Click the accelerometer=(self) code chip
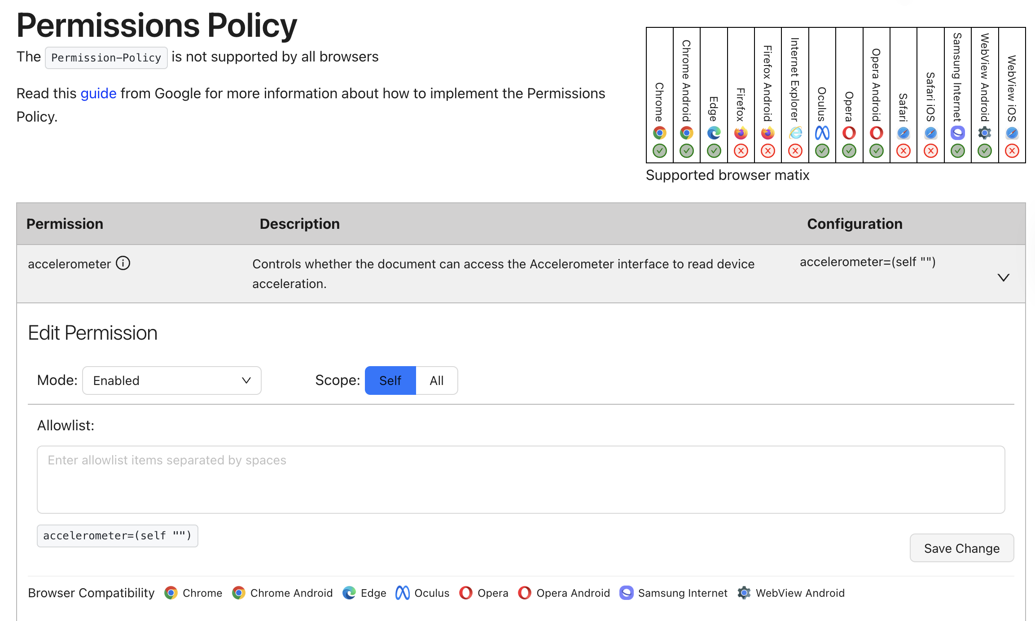 click(117, 536)
